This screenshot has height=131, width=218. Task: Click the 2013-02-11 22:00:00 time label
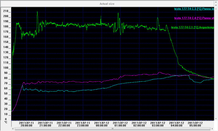click(x=64, y=124)
